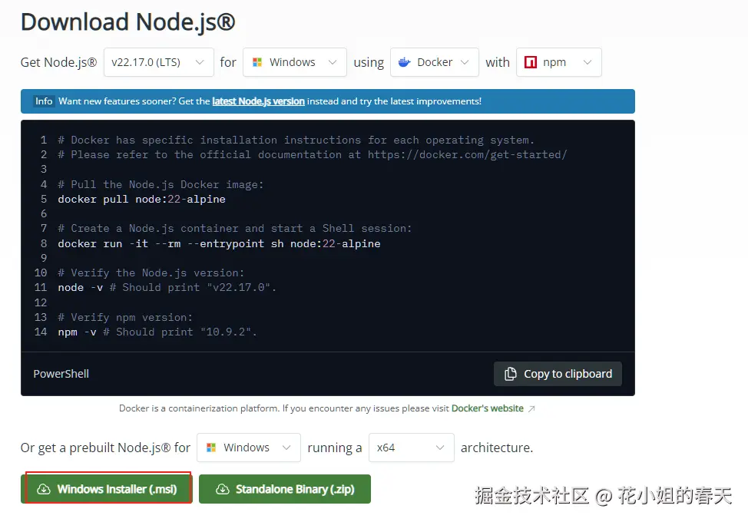
Task: Click the 'docker pull node:22-alpine' code line
Action: click(x=141, y=199)
